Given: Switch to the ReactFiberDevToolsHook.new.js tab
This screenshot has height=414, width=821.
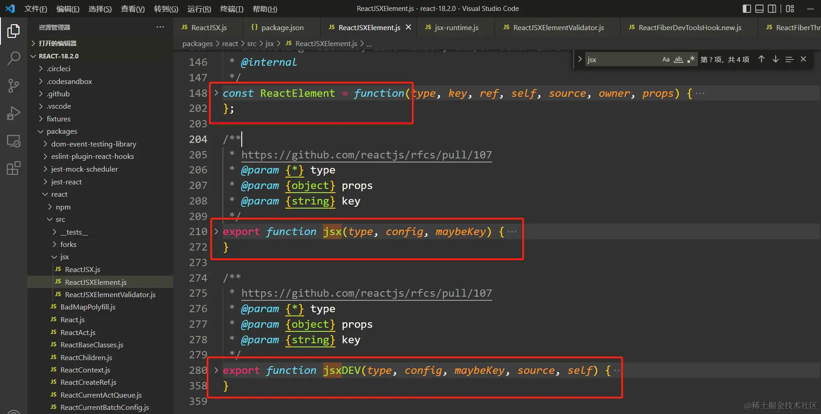Looking at the screenshot, I should tap(690, 27).
